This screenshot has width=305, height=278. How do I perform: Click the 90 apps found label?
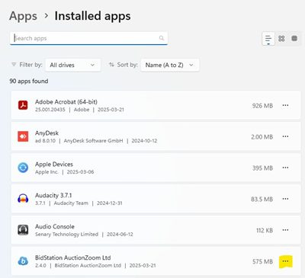tap(29, 81)
